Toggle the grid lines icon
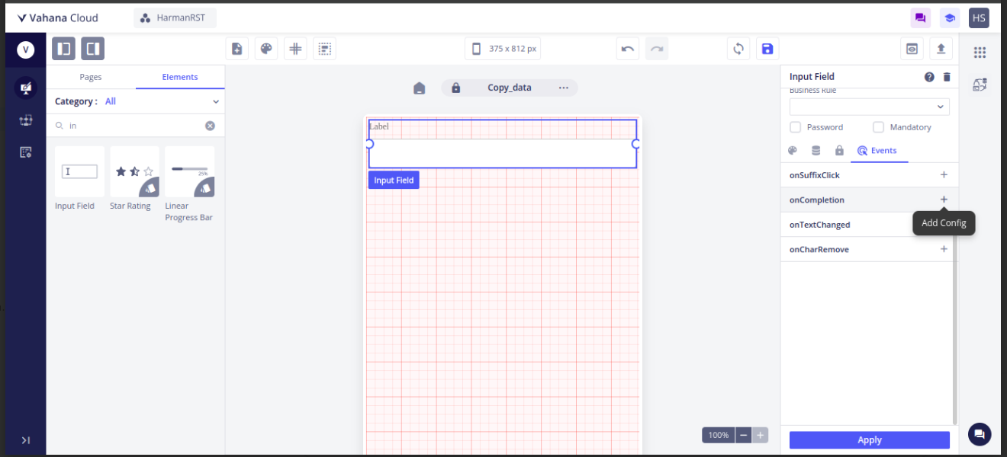1007x457 pixels. click(x=295, y=49)
